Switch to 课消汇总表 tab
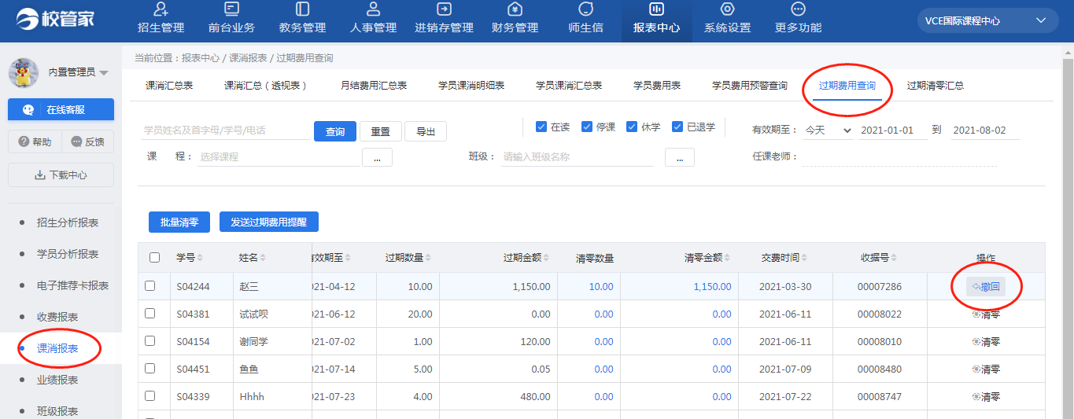 point(169,86)
